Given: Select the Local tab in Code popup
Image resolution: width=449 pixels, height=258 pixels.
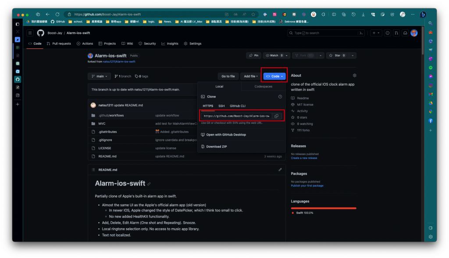Looking at the screenshot, I should [x=219, y=86].
